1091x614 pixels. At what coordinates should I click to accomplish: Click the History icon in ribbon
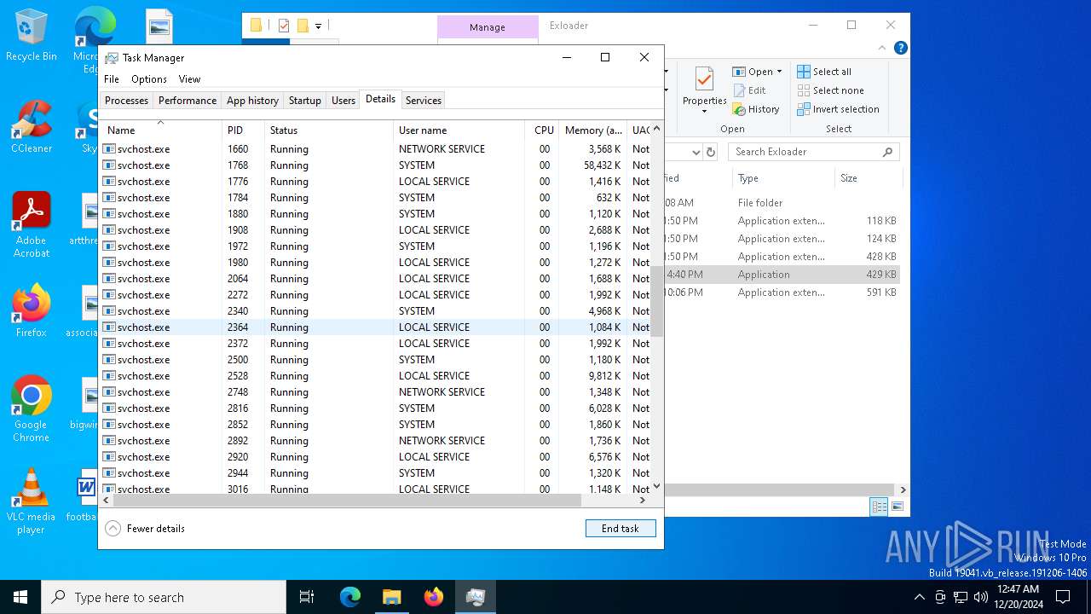(x=755, y=109)
